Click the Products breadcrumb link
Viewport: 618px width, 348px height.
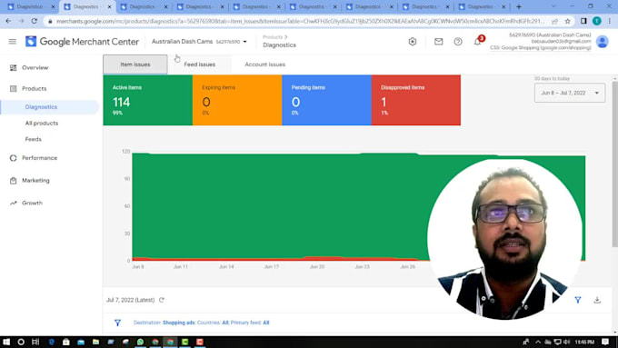click(x=273, y=37)
